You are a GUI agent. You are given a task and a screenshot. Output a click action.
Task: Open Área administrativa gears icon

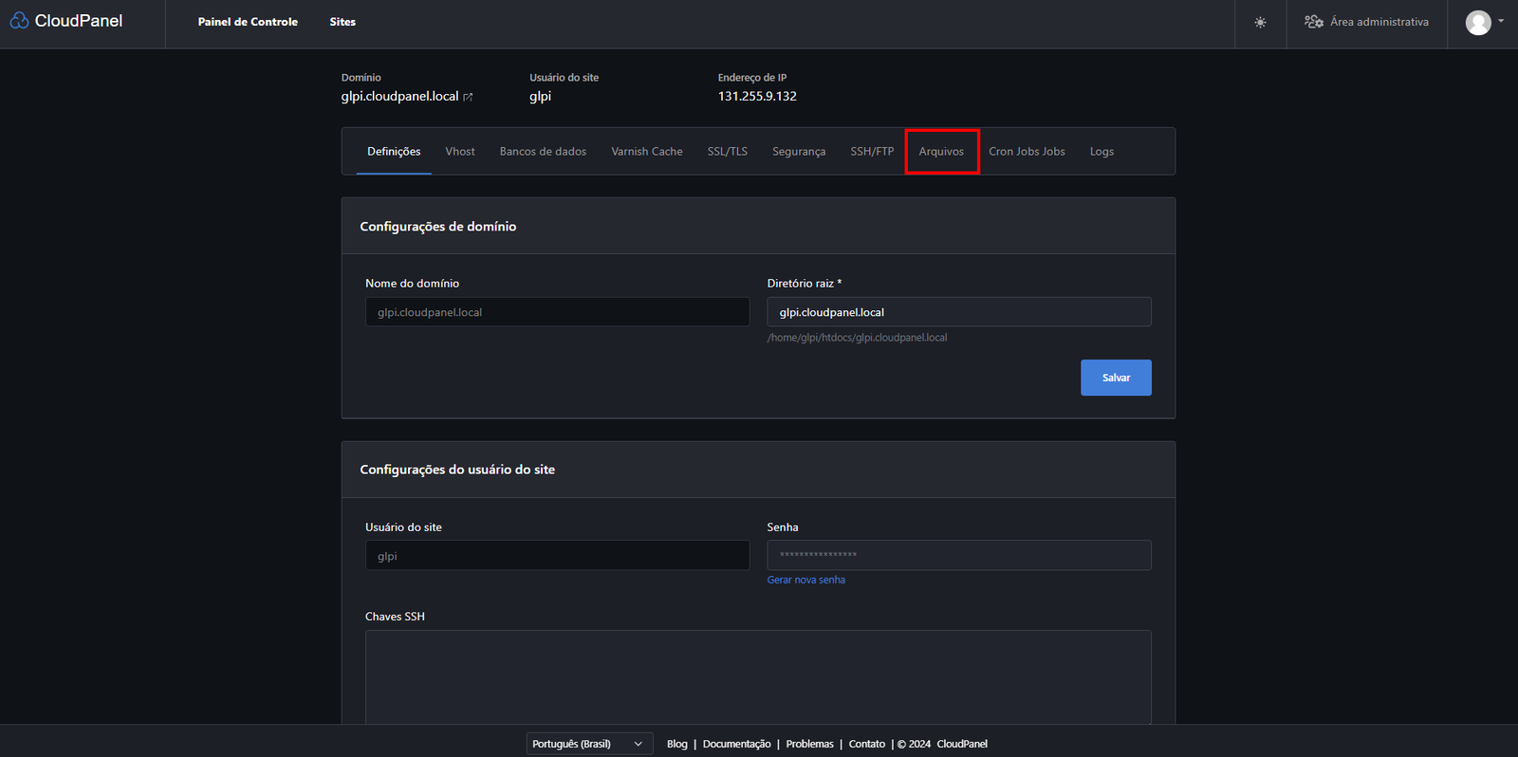tap(1314, 22)
